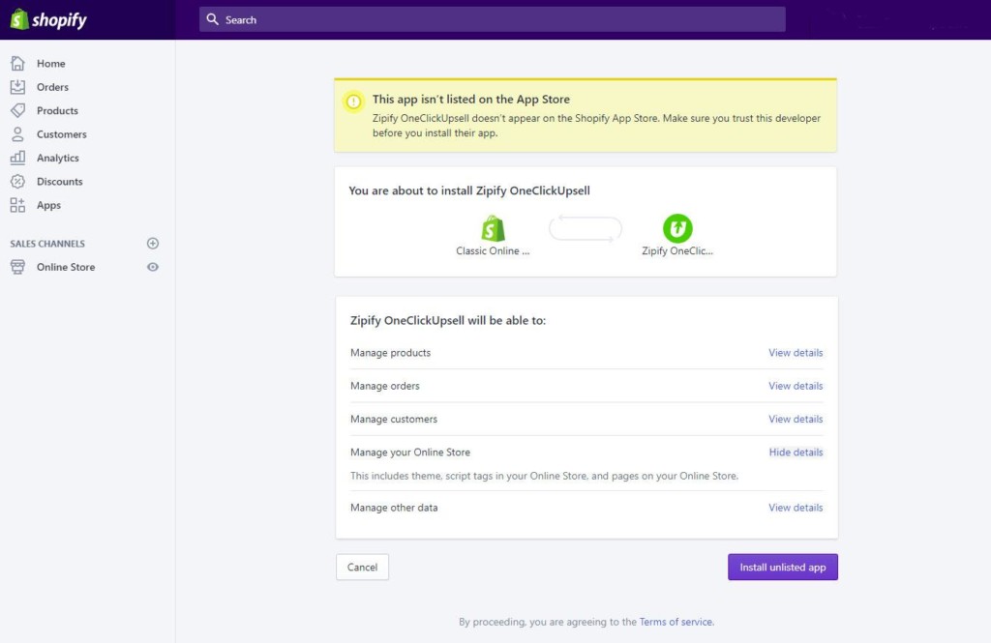Click the Home house icon
This screenshot has height=643, width=991.
17,63
